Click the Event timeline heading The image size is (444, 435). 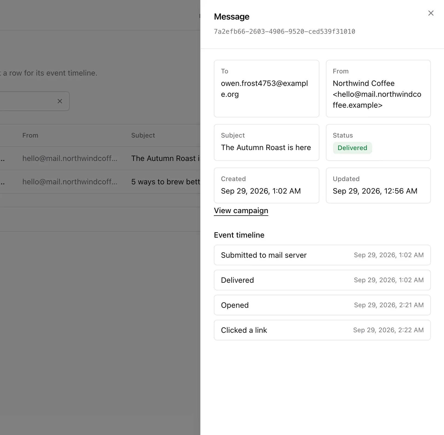tap(239, 235)
